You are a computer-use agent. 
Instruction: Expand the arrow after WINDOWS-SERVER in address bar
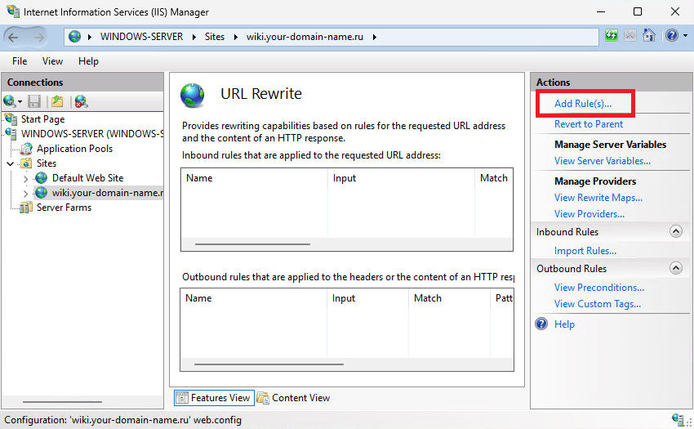pos(194,38)
